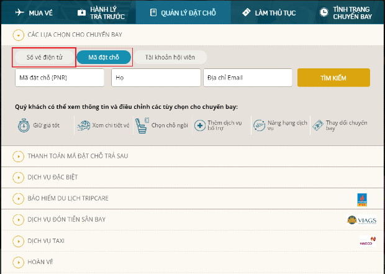Click the Địa chỉ Email input field

click(x=247, y=78)
